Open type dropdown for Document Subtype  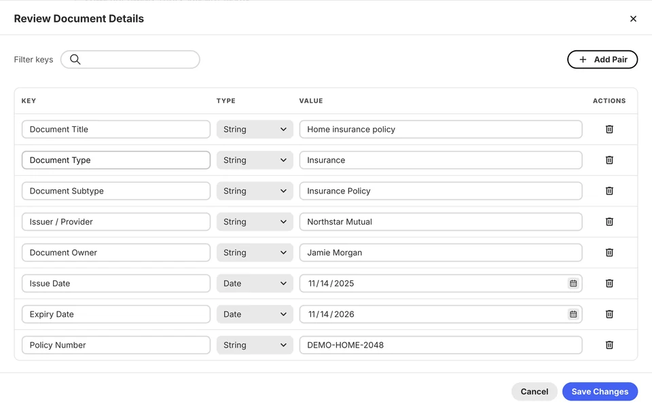pyautogui.click(x=255, y=191)
